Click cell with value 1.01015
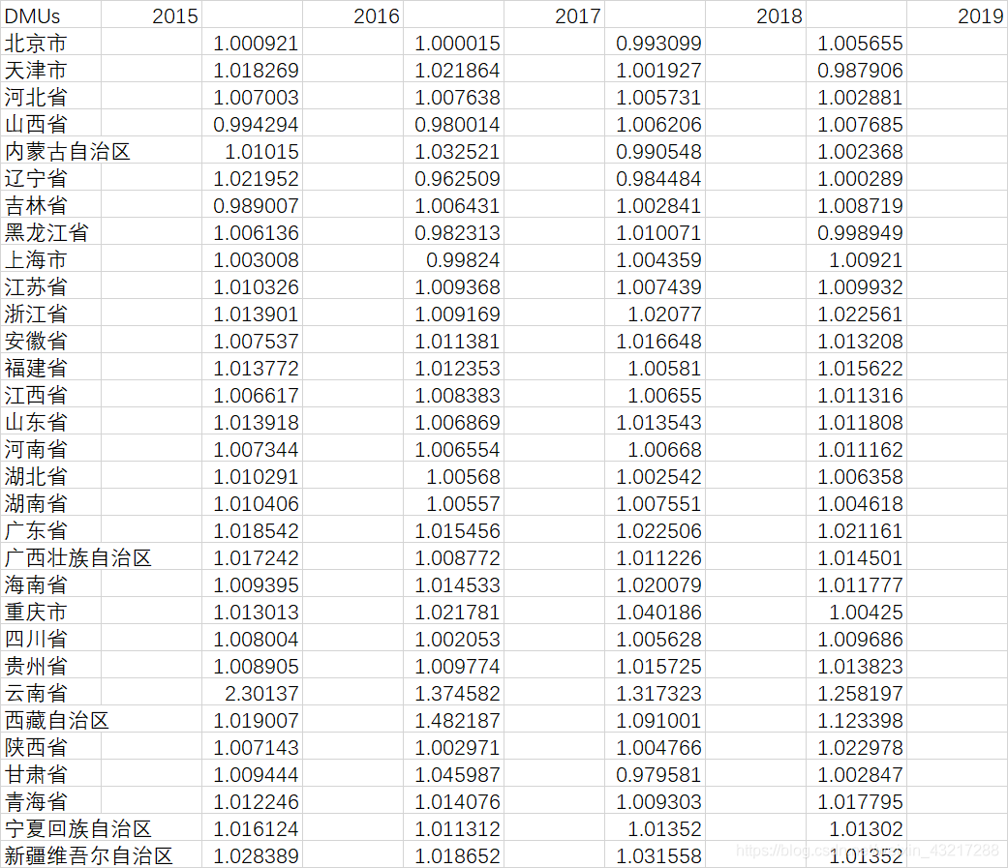Viewport: 1008px width, 868px height. click(252, 150)
